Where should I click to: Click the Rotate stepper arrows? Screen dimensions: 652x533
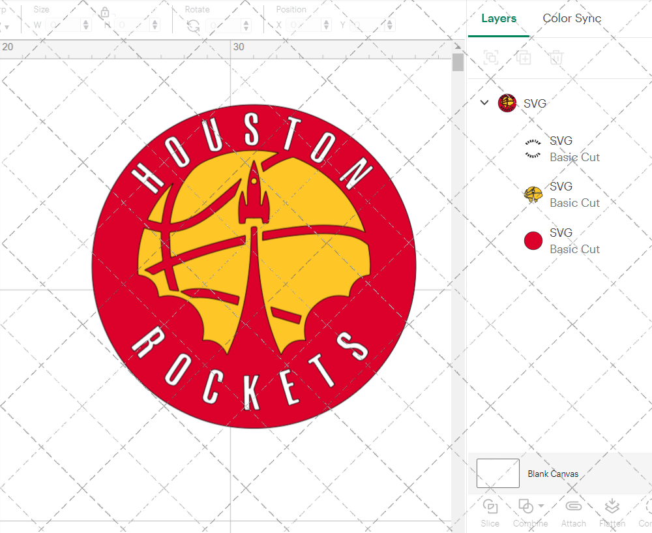point(246,25)
